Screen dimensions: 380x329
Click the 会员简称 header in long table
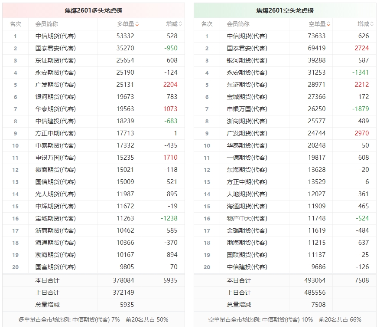46,24
